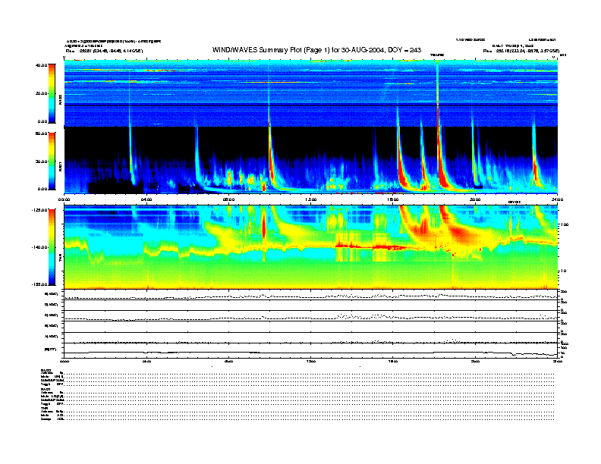Click the 24:00 label at axis end
Screen dimensions: 601x464
coord(557,200)
